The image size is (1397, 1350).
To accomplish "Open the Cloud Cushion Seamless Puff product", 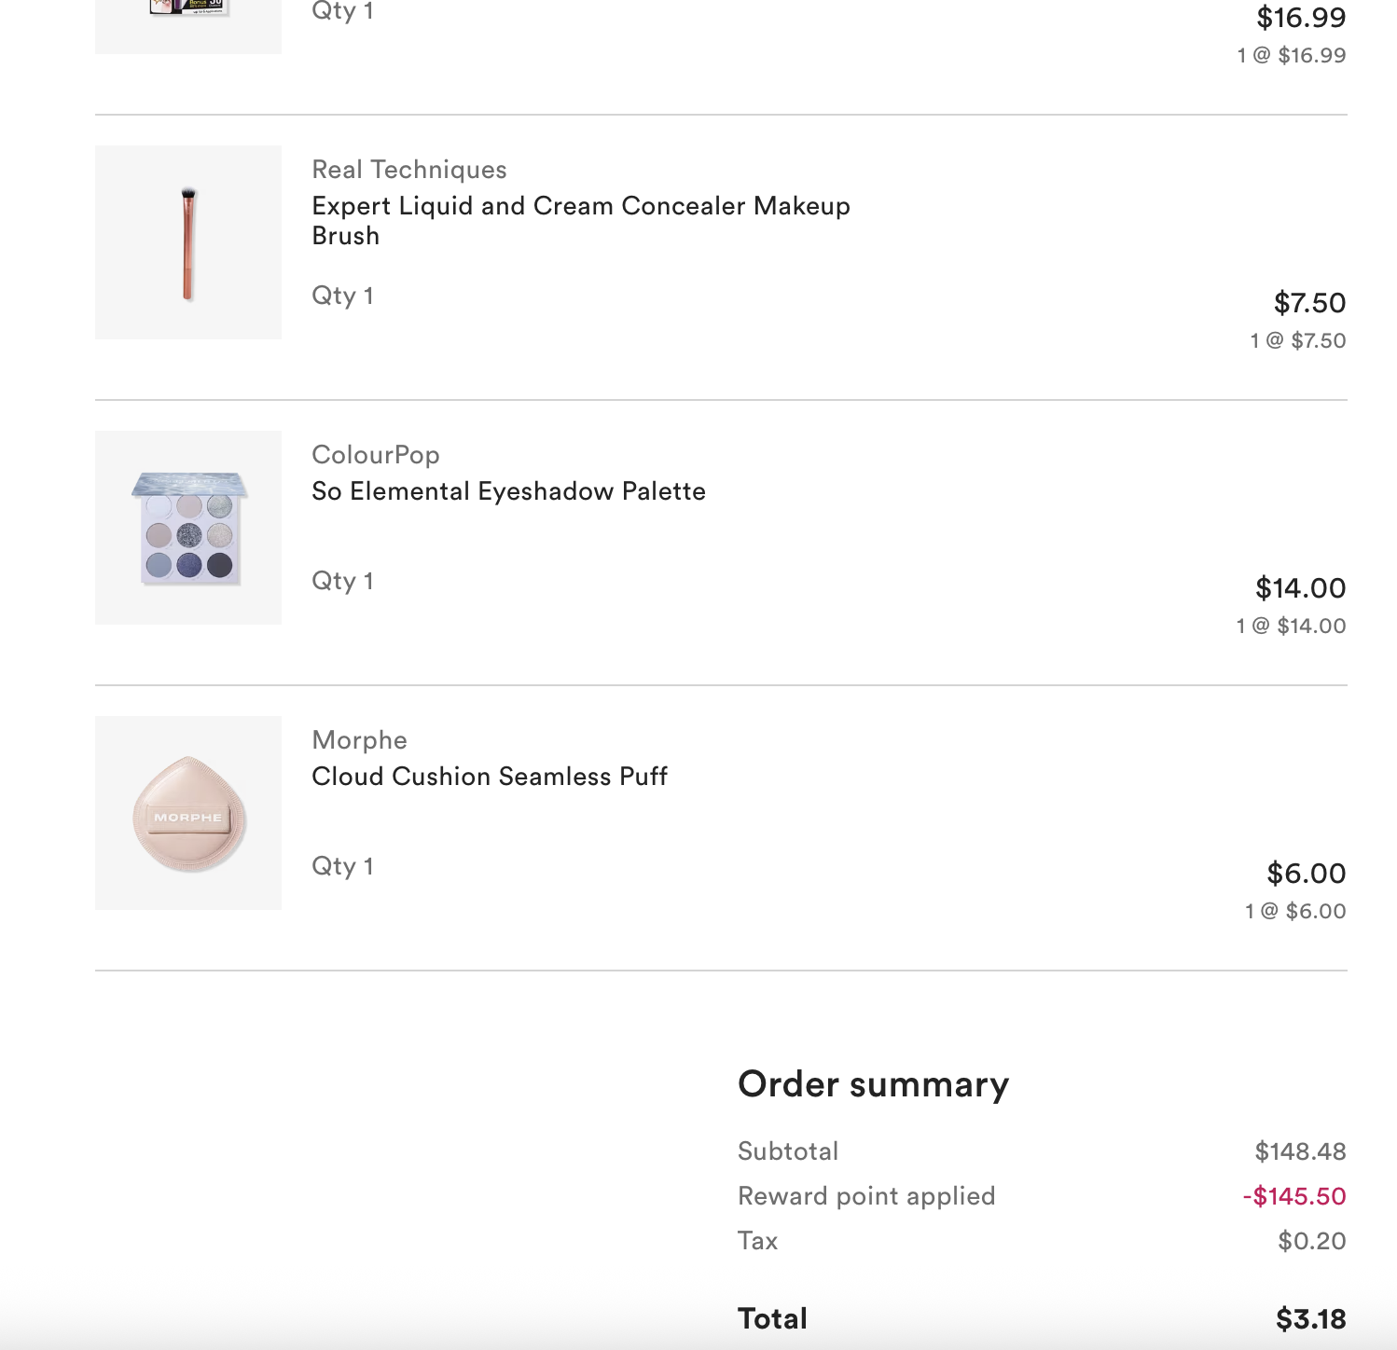I will pyautogui.click(x=490, y=777).
